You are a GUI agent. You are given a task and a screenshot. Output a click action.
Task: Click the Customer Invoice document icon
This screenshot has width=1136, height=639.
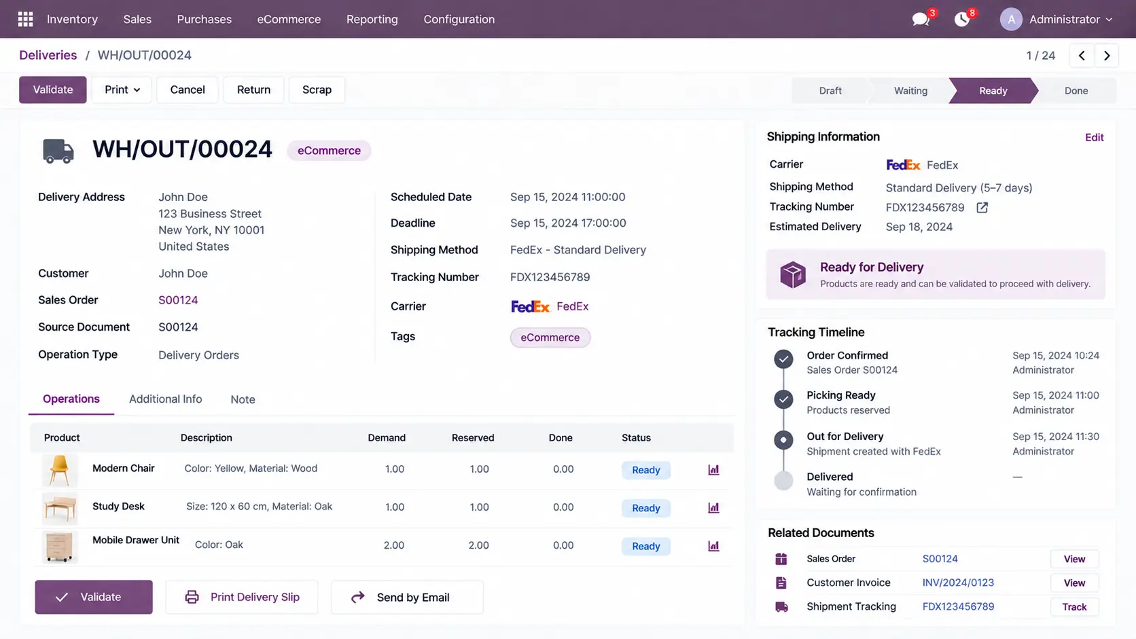point(781,583)
